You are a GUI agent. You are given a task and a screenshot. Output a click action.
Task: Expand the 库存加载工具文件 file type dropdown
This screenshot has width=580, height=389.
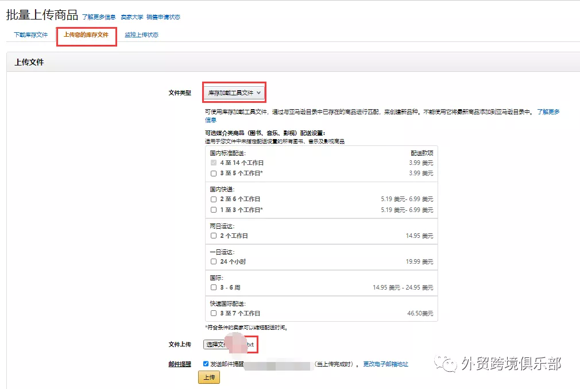click(234, 93)
